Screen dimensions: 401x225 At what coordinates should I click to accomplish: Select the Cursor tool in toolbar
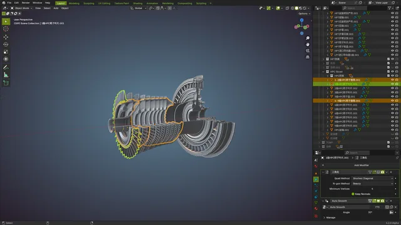6,29
